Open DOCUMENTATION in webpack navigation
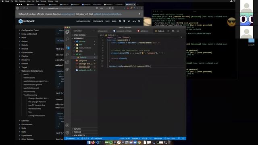This screenshot has height=145, width=258. (x=83, y=21)
